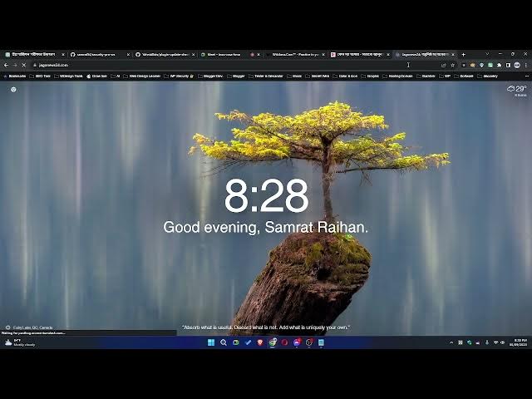Open the Blogger Dev. bookmark folder

(x=210, y=76)
